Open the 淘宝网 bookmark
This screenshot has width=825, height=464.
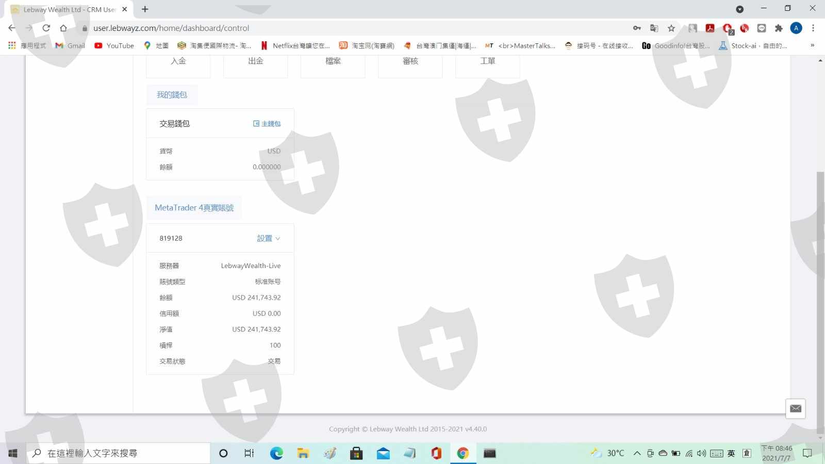point(367,45)
